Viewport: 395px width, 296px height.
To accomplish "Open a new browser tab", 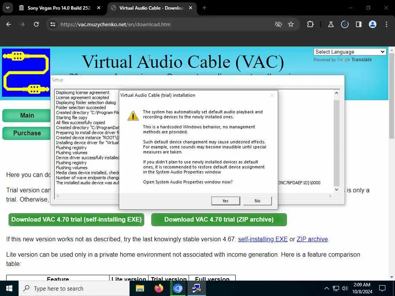I will click(204, 8).
